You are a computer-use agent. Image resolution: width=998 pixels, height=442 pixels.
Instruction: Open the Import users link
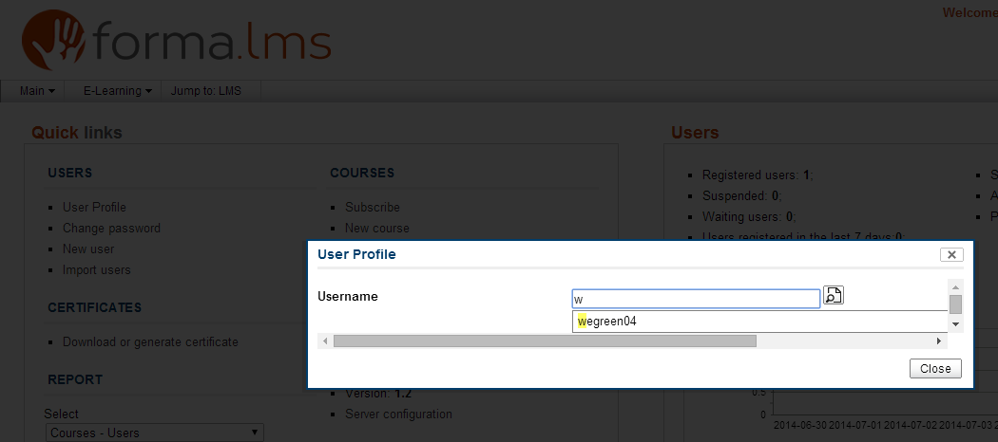pyautogui.click(x=97, y=269)
